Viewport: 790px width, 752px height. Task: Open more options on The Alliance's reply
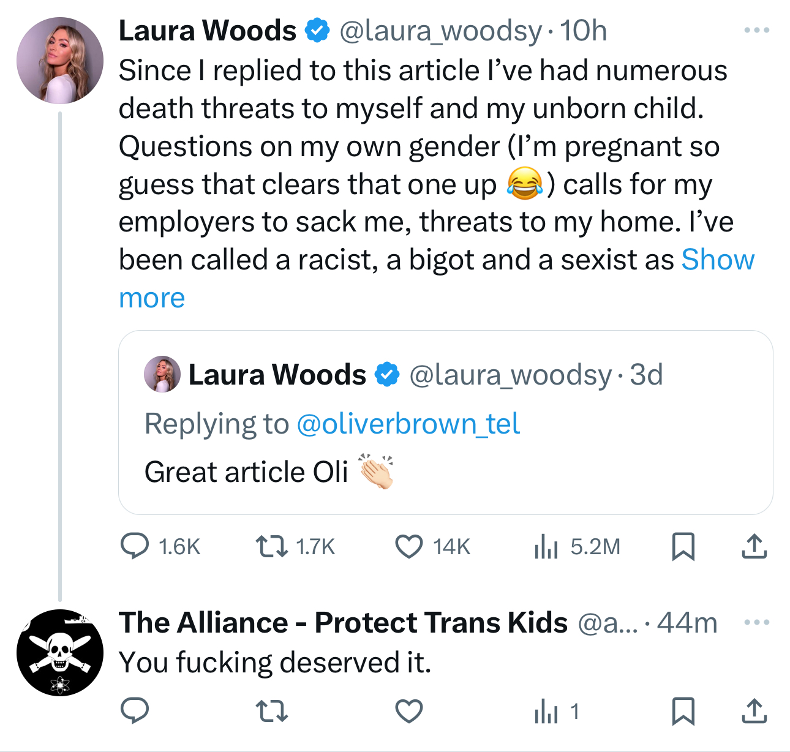click(756, 623)
